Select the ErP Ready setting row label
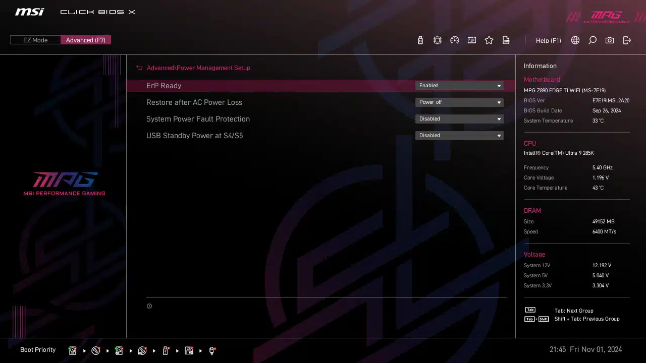646x363 pixels. pos(164,86)
